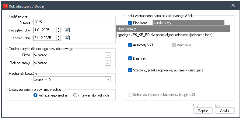Increase Początek roku date with up arrow
This screenshot has height=118, width=241.
[x=58, y=28]
